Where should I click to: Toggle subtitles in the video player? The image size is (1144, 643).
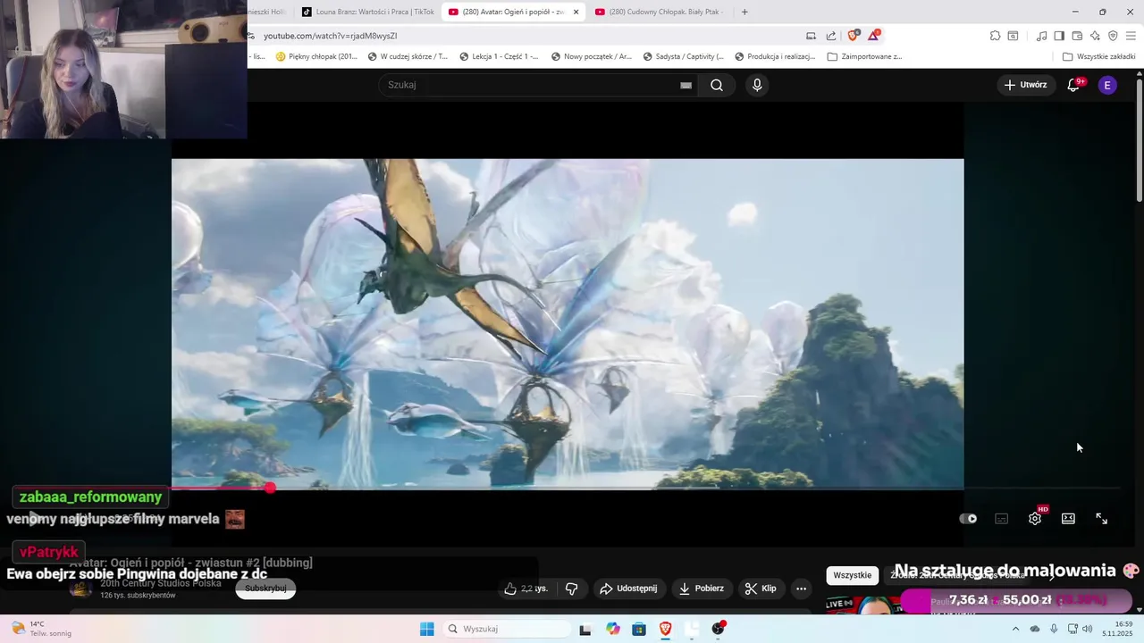1002,519
